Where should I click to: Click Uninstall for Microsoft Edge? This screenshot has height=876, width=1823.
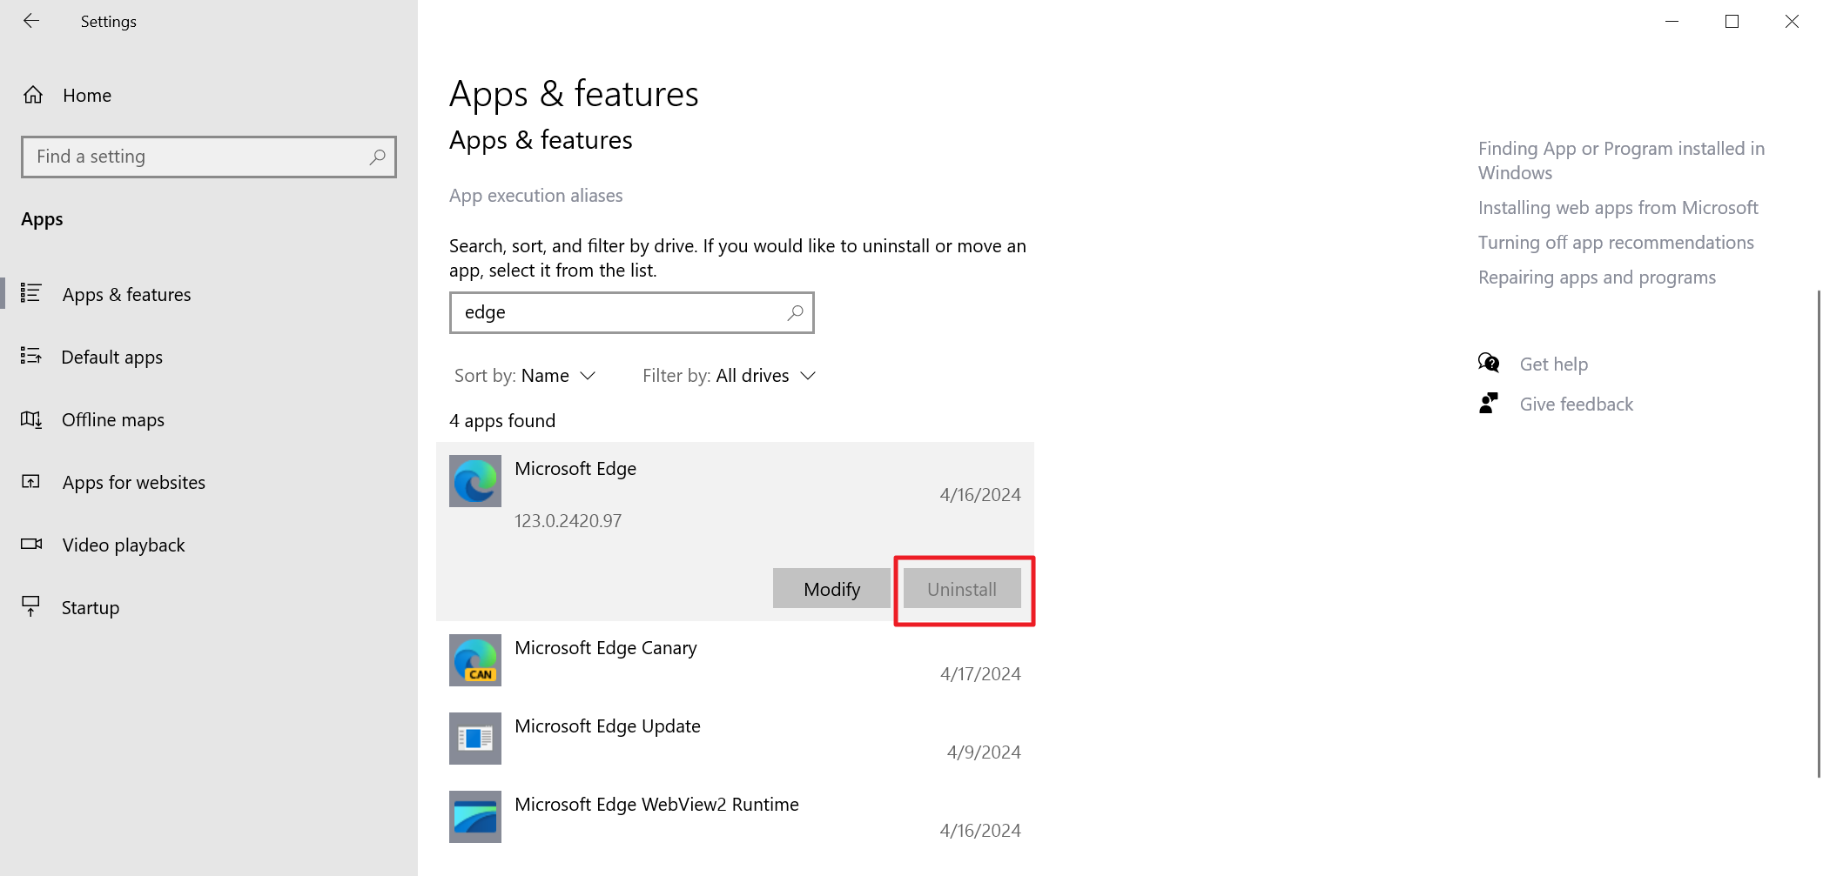coord(962,589)
